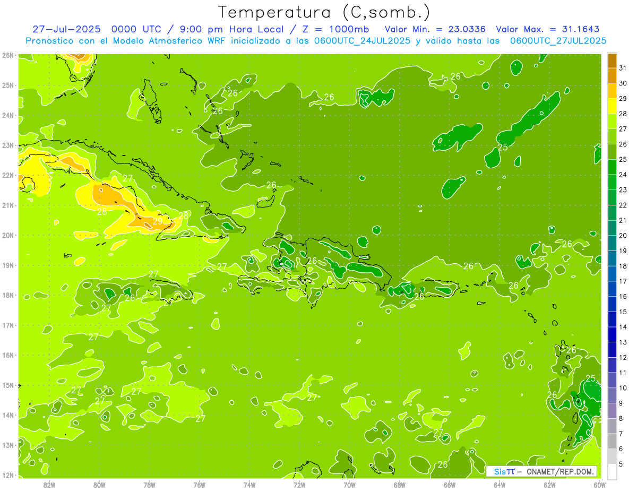Click the "0600UTC_27JUL2025" valid-until time text
This screenshot has height=492, width=637.
pos(558,40)
